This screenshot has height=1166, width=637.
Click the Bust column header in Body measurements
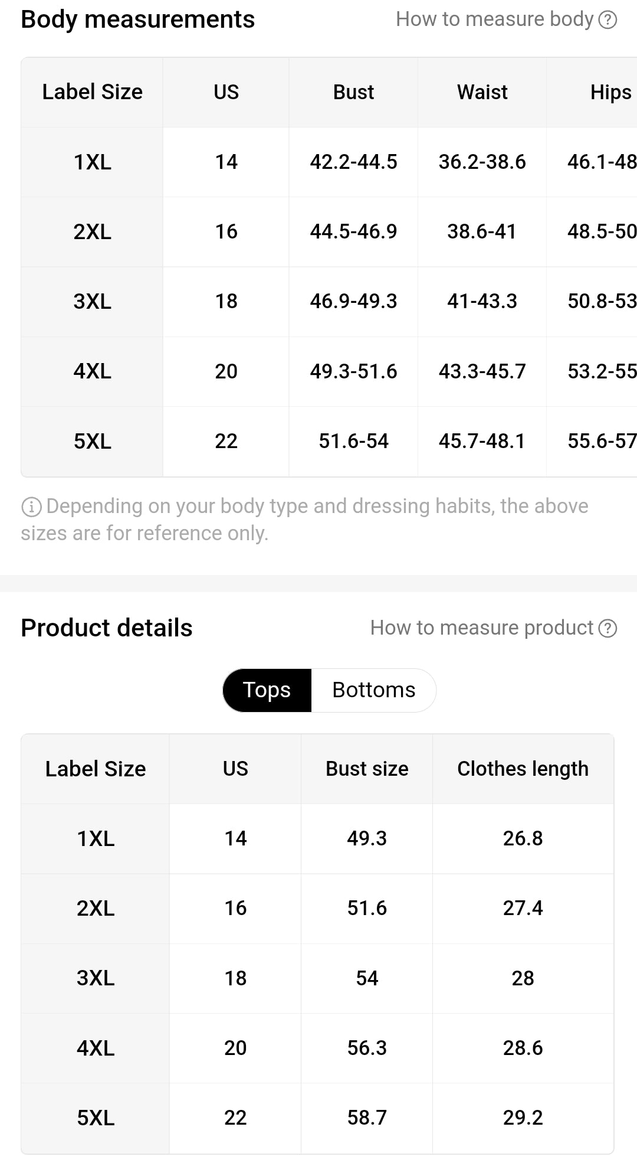point(353,92)
